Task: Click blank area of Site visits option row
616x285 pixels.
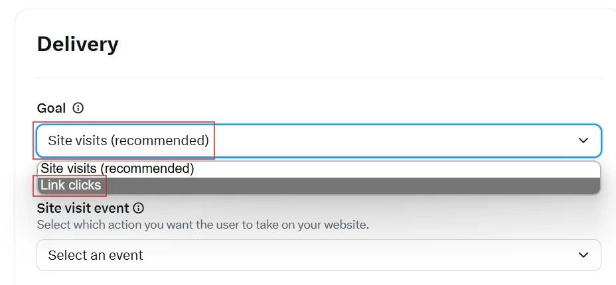Action: [x=398, y=169]
